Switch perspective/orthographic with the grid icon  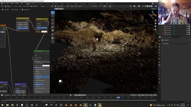(155, 29)
